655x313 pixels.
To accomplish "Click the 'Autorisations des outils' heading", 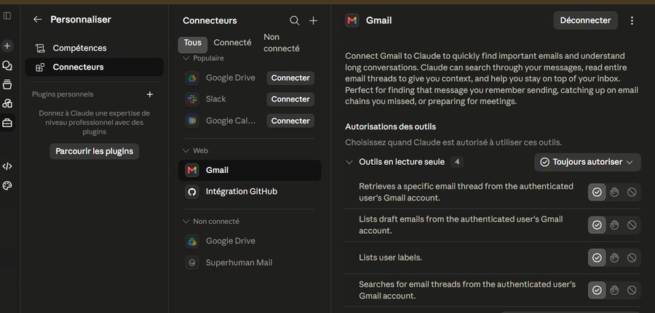I will coord(391,126).
